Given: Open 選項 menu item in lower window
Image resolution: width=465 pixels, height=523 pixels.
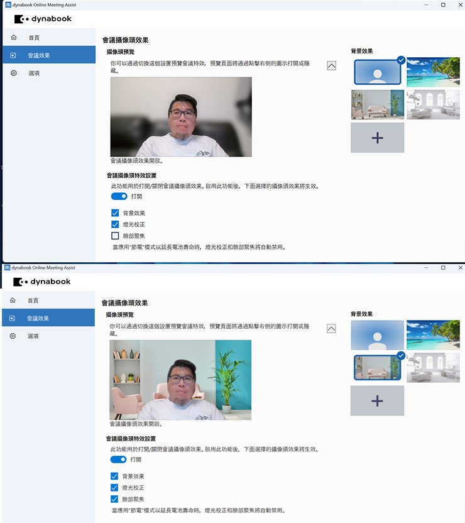Looking at the screenshot, I should tap(48, 336).
